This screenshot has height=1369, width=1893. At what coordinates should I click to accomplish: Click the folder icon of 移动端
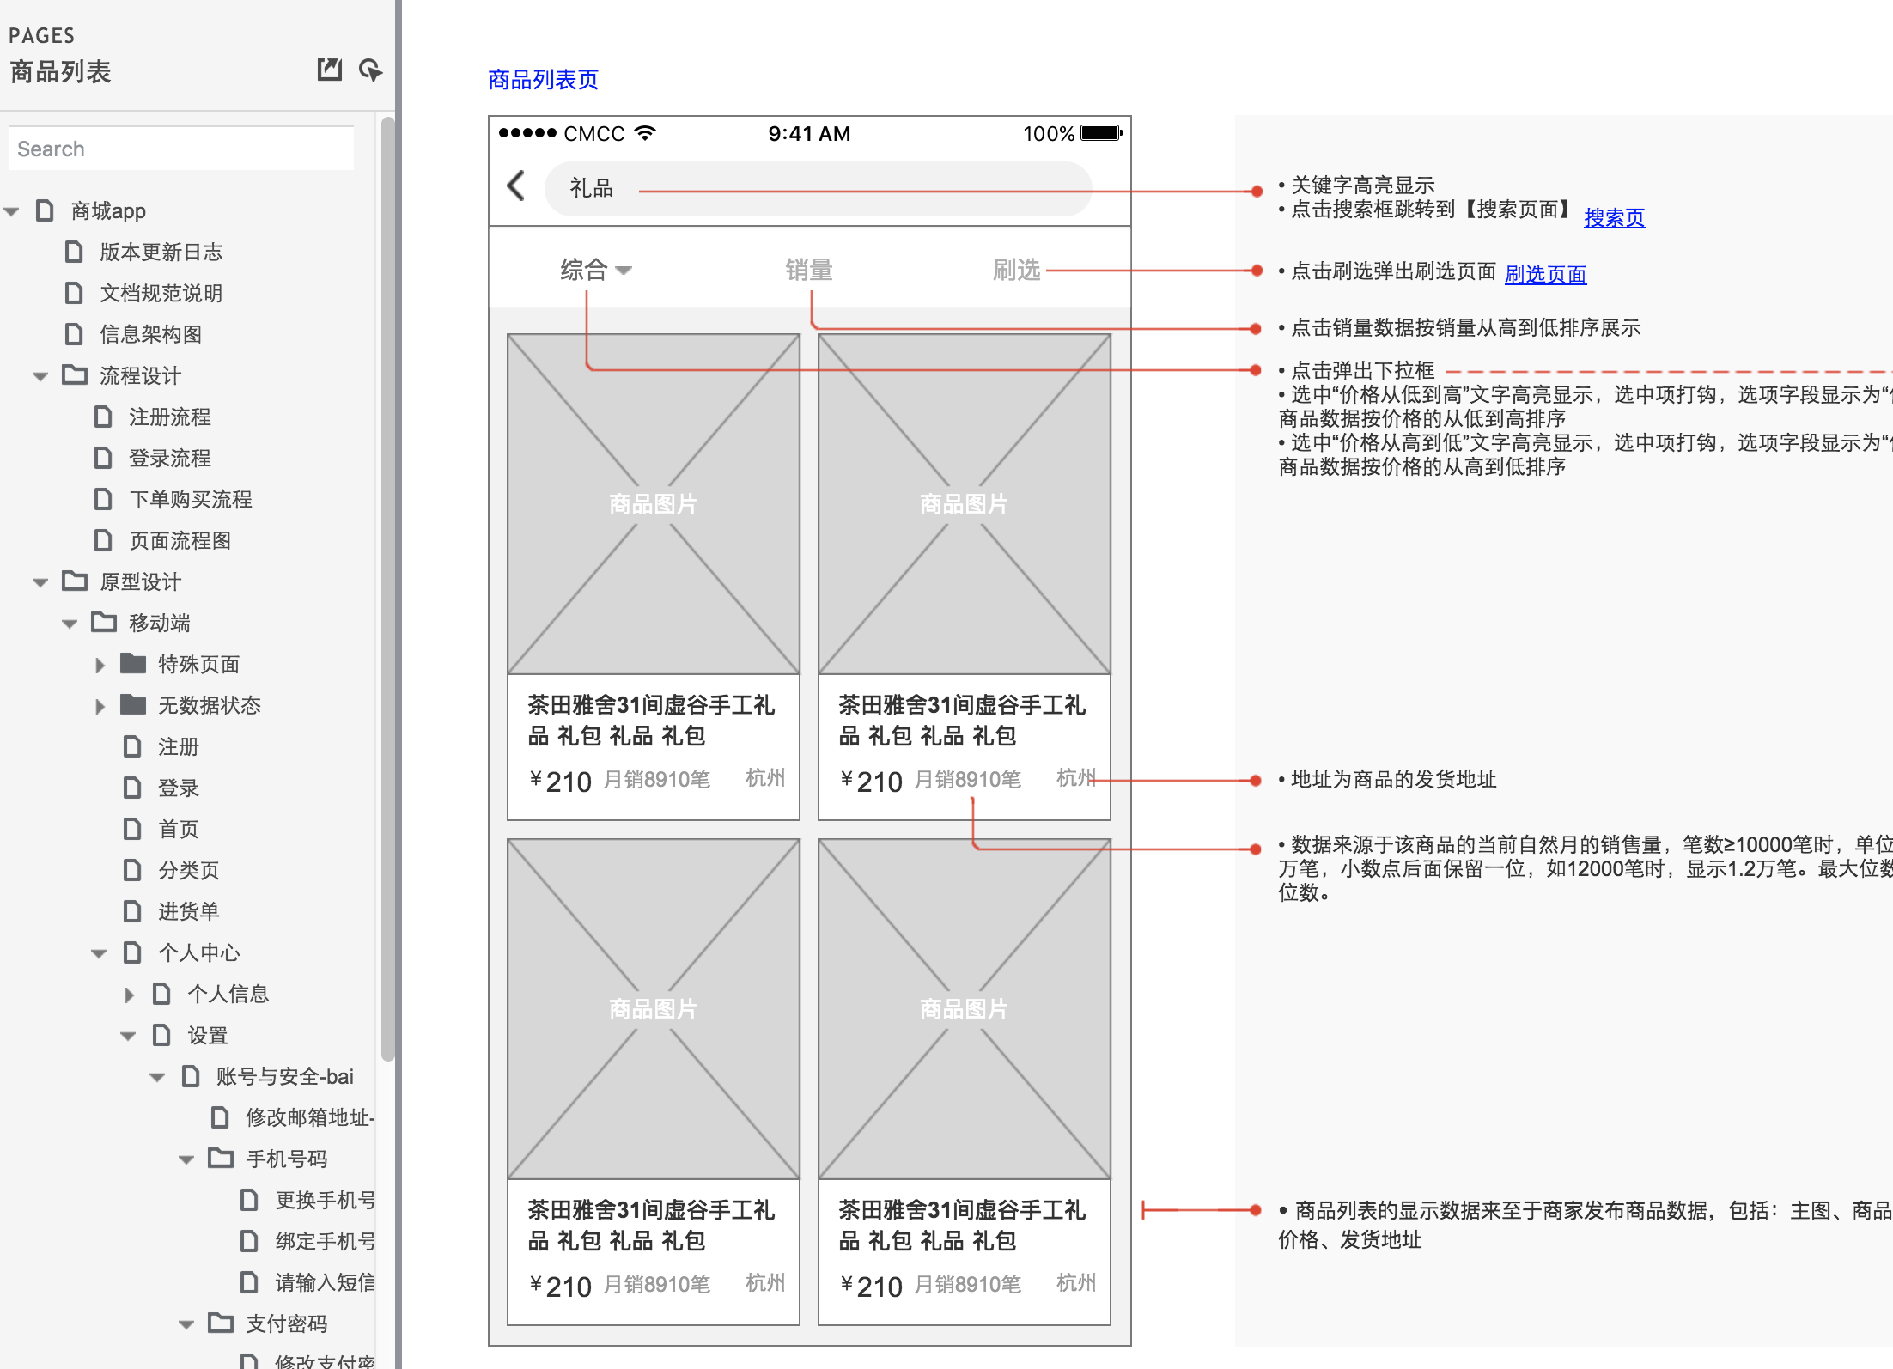click(x=104, y=622)
